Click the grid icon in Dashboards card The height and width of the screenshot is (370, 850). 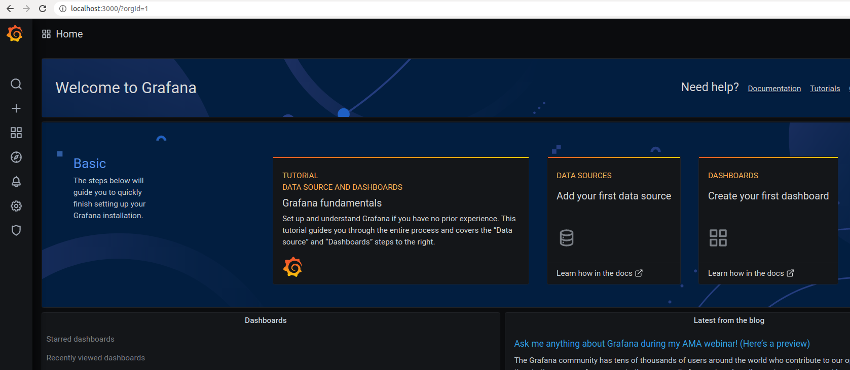click(x=718, y=238)
